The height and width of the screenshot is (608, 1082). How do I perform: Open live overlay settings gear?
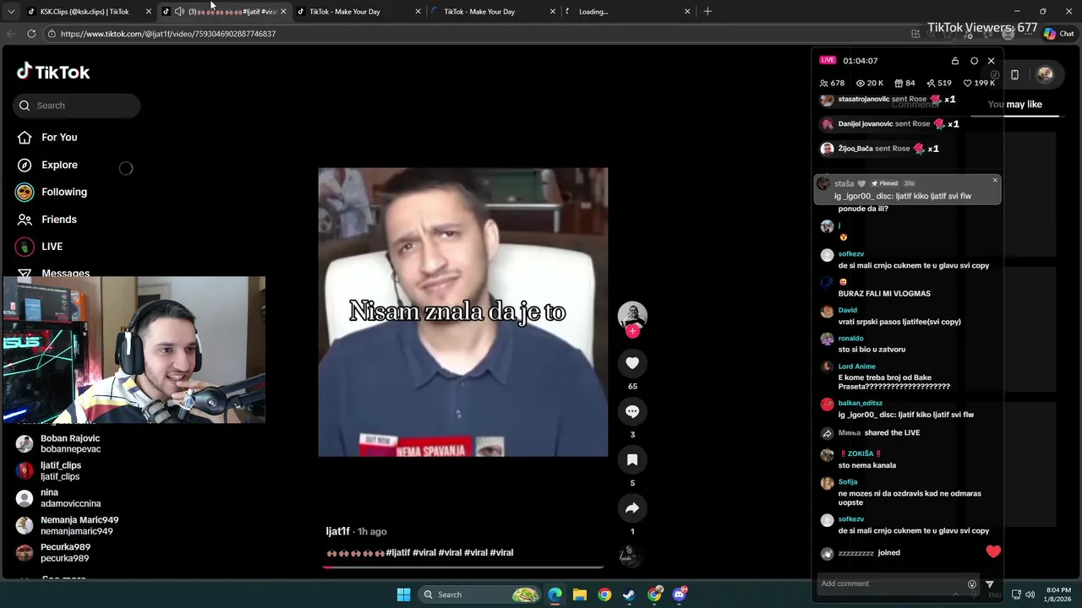[x=974, y=61]
